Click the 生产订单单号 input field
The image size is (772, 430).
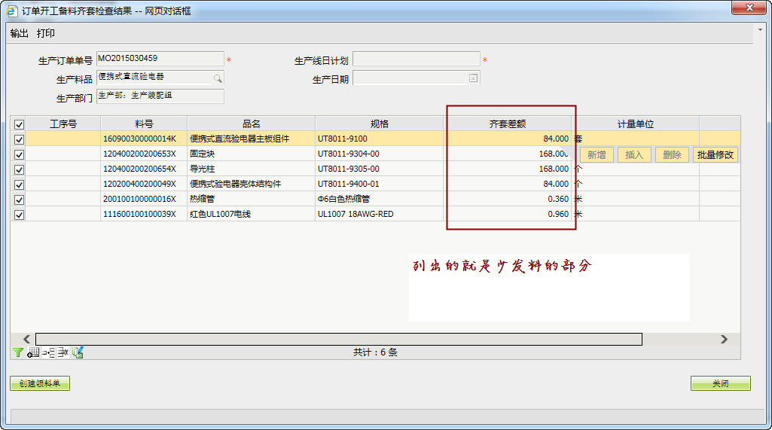click(160, 59)
